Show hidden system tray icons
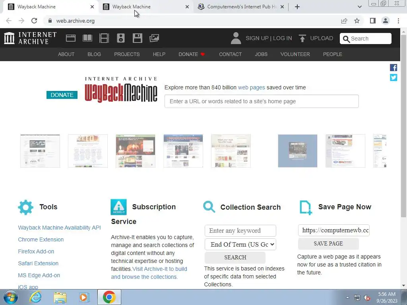 coord(347,297)
